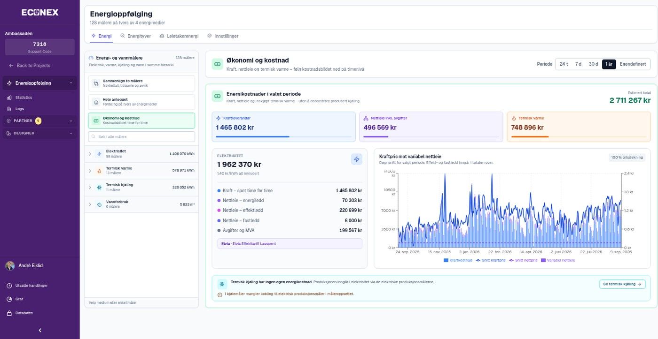The height and width of the screenshot is (339, 658).
Task: Switch to the Leietakerenergi tab
Action: pos(179,36)
